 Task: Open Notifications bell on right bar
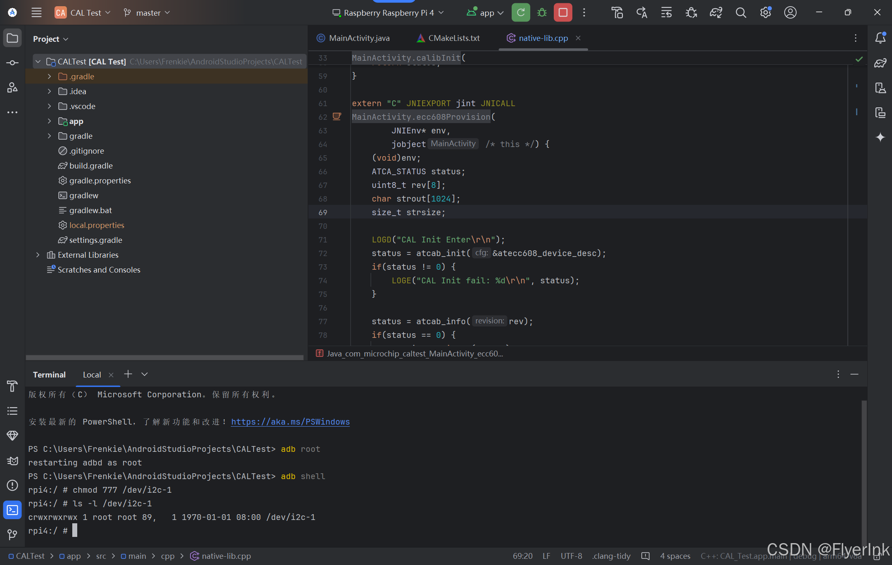click(880, 38)
